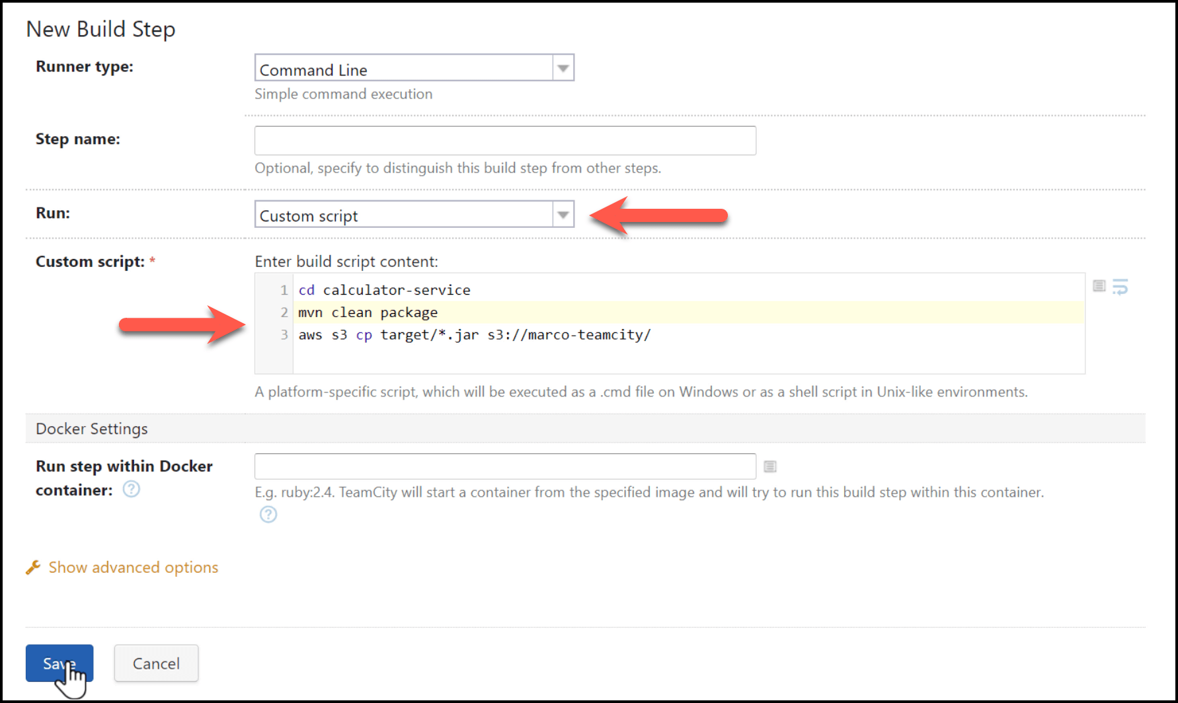
Task: Open help icon beside the 'container:' label
Action: (x=132, y=490)
